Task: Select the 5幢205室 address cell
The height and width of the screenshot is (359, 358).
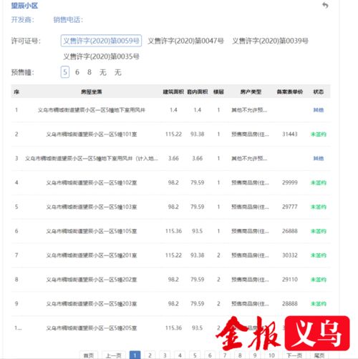Action: tap(92, 328)
